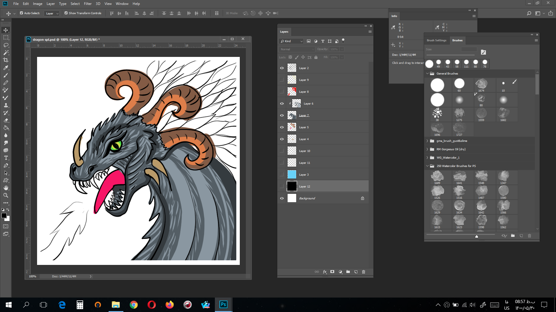Image resolution: width=556 pixels, height=312 pixels.
Task: Select Layer 11 in Layers panel
Action: click(x=327, y=163)
